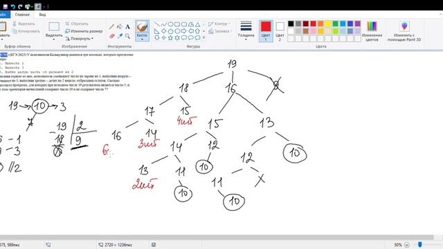Undo the last stroke in the title bar

tap(12, 6)
